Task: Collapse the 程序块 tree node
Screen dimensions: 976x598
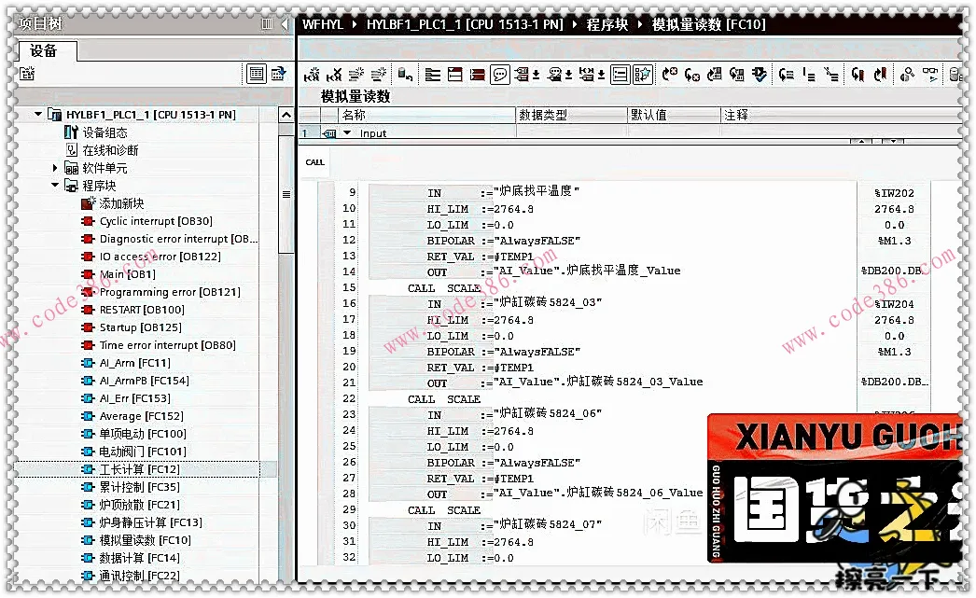Action: (55, 186)
